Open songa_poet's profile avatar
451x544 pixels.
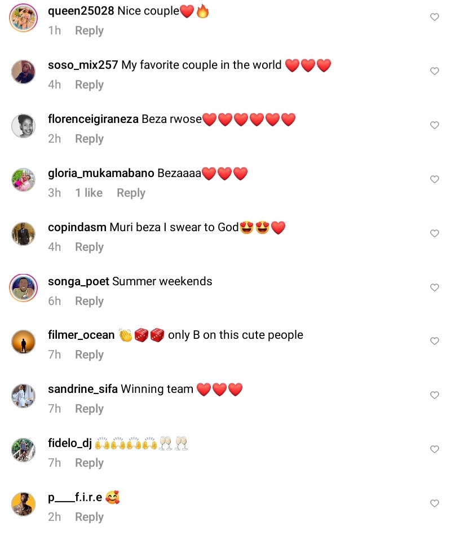(23, 288)
